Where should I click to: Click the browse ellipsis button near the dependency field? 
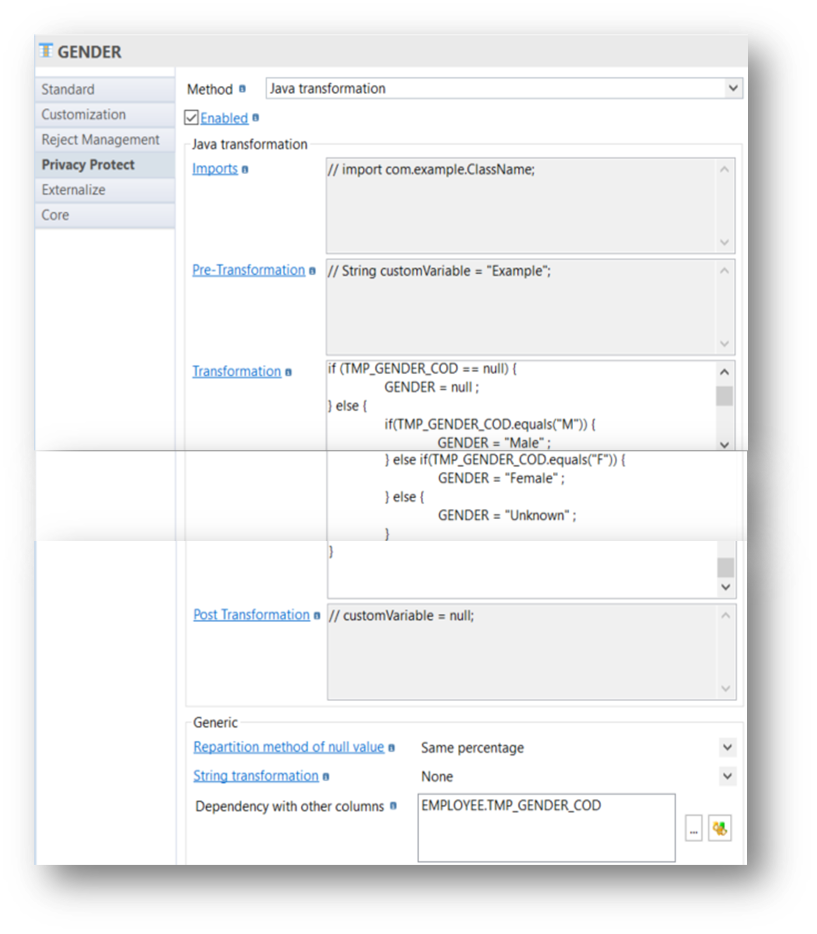click(x=694, y=828)
